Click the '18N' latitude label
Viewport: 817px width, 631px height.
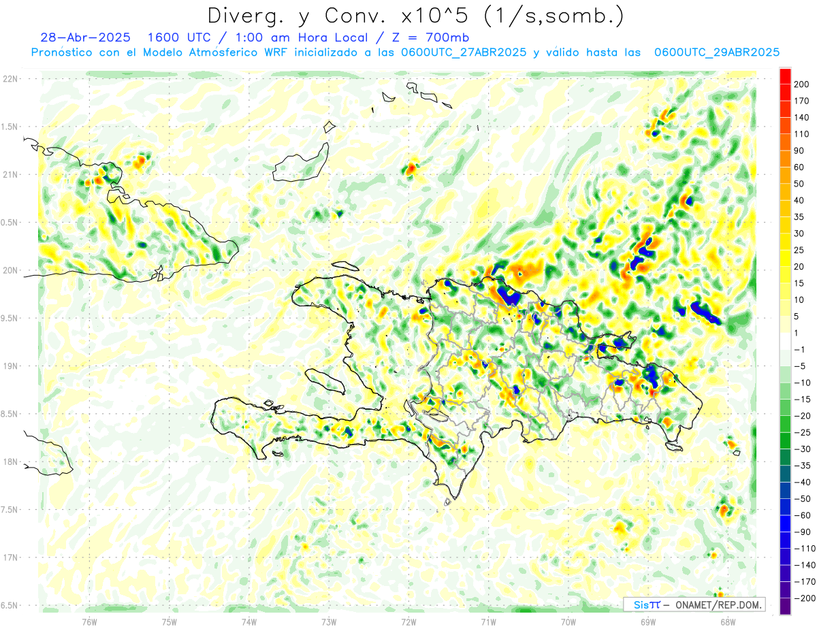[10, 462]
